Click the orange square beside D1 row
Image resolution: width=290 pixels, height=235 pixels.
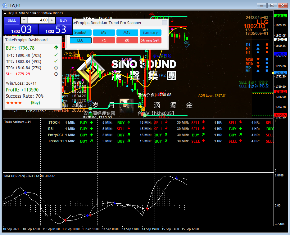tap(267, 45)
